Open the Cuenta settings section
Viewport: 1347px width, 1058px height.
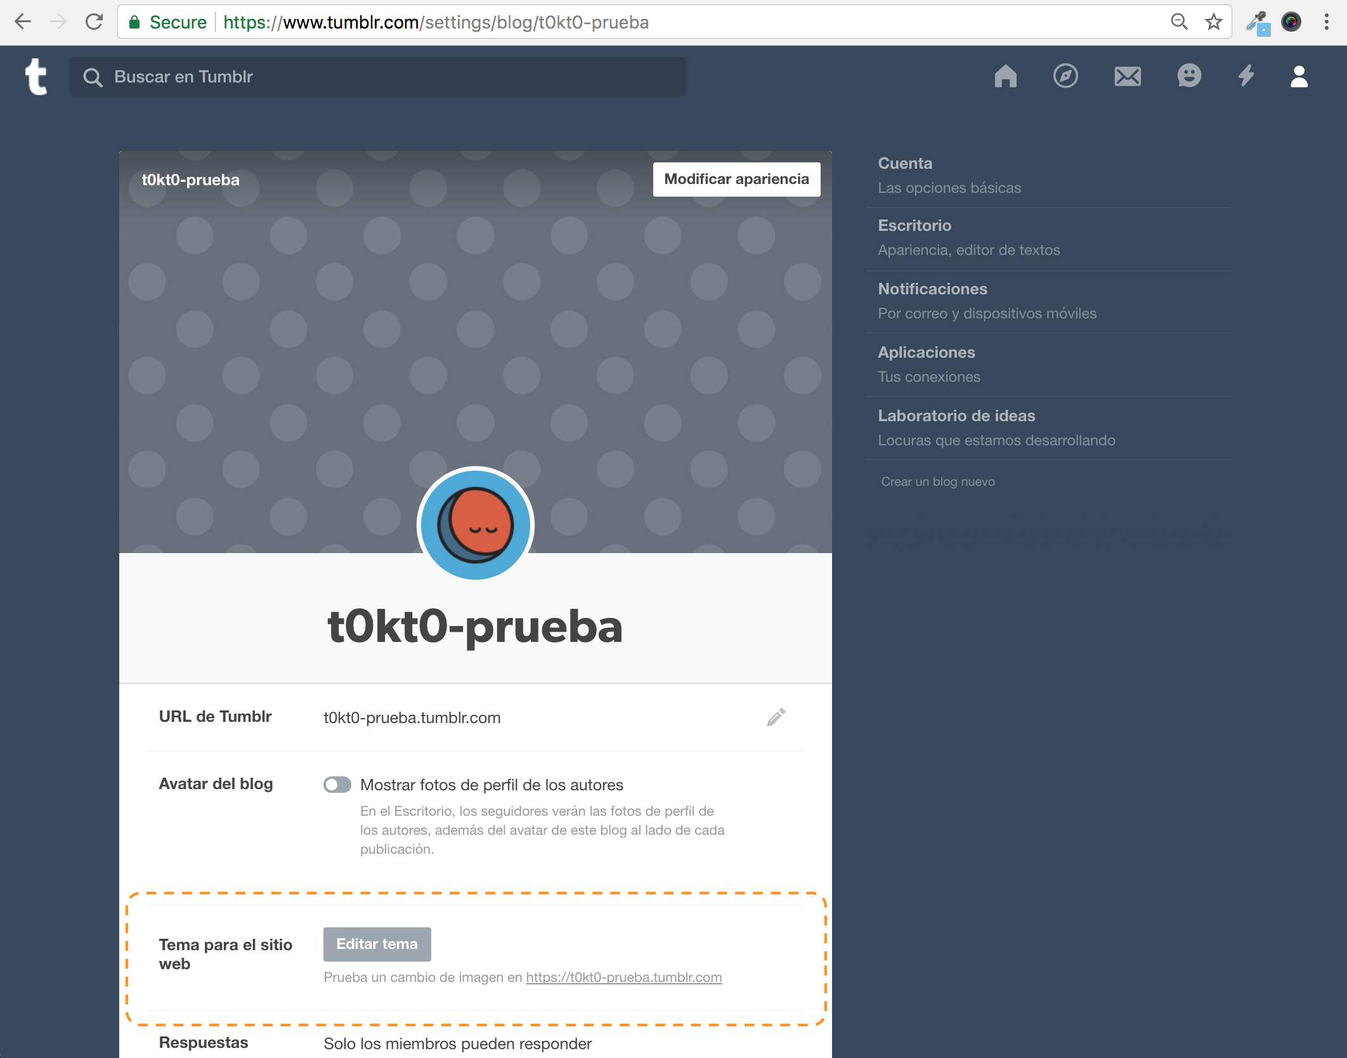(1049, 176)
